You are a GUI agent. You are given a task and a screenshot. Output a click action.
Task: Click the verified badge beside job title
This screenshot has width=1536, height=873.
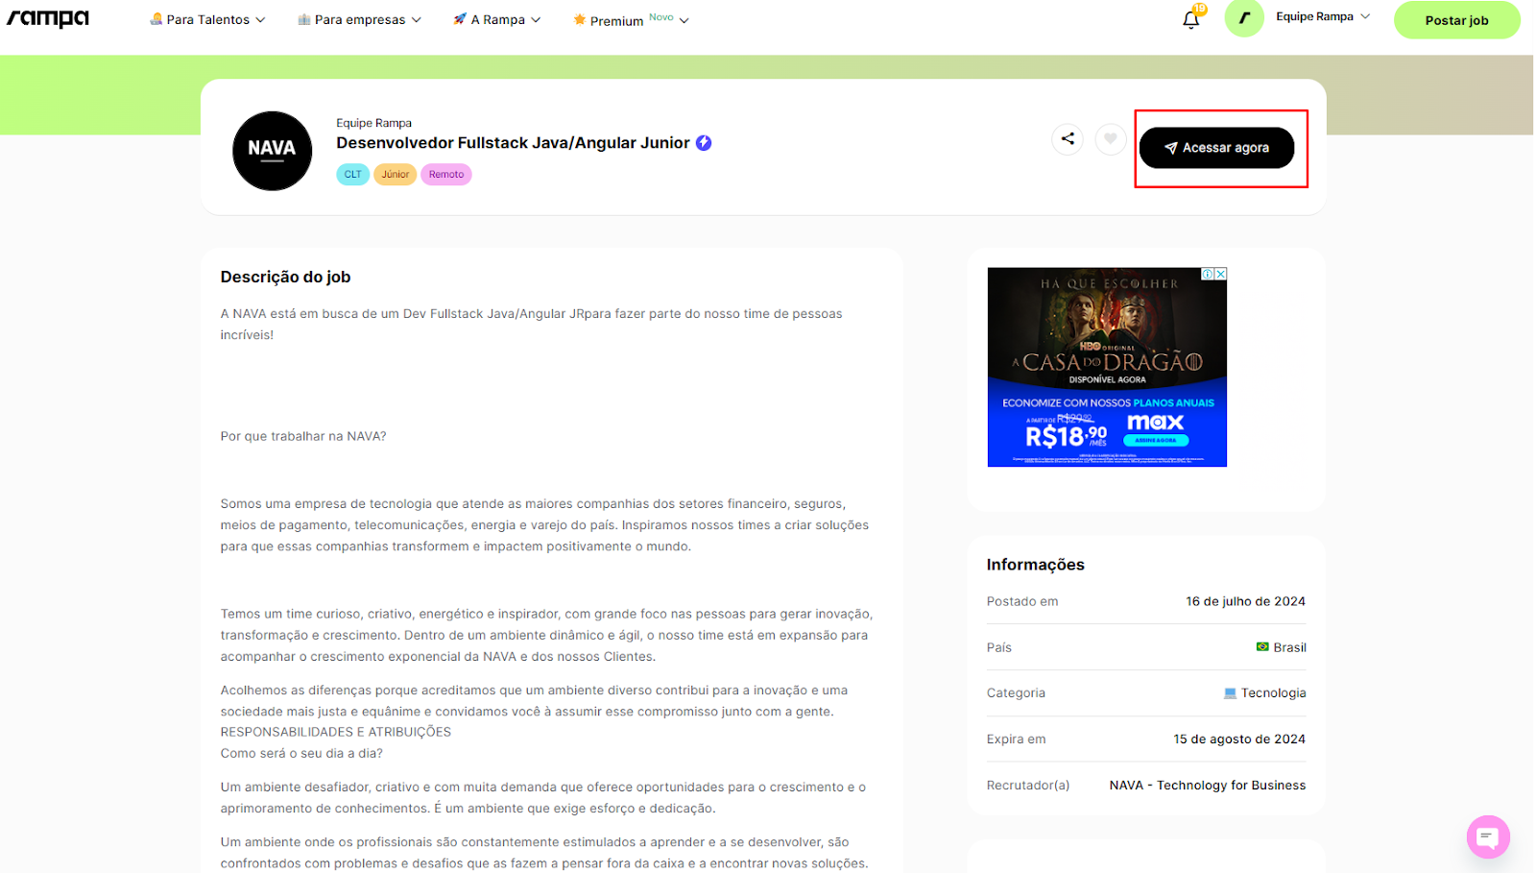(704, 143)
